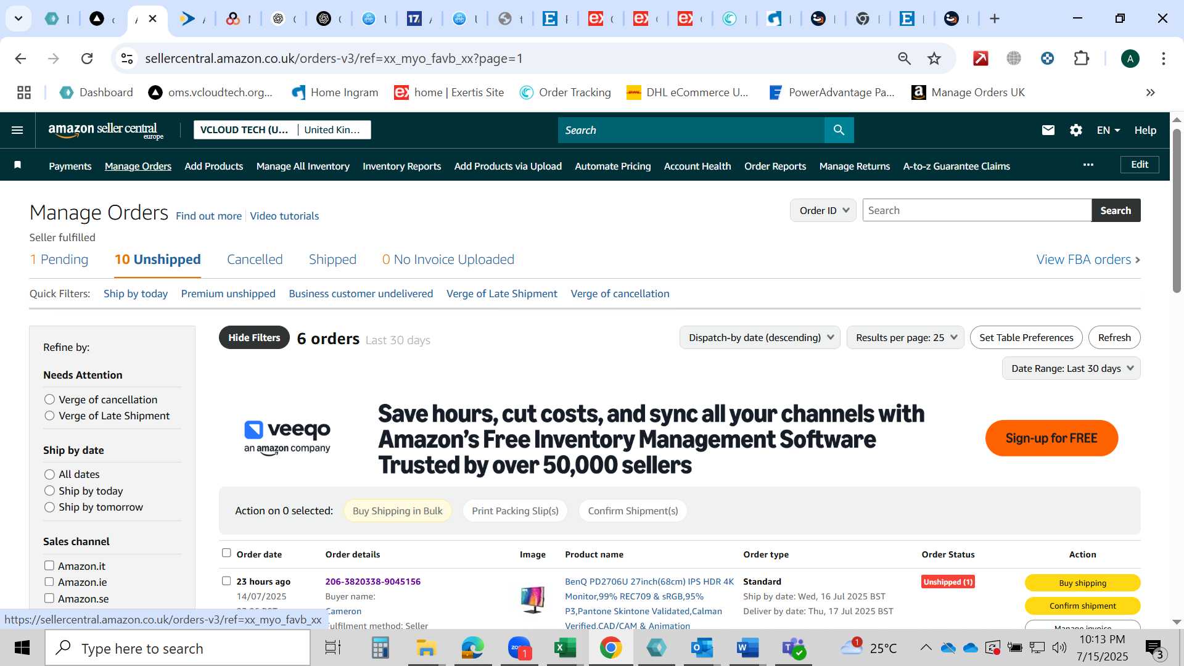Image resolution: width=1184 pixels, height=666 pixels.
Task: Open File Explorer from the taskbar
Action: (x=426, y=648)
